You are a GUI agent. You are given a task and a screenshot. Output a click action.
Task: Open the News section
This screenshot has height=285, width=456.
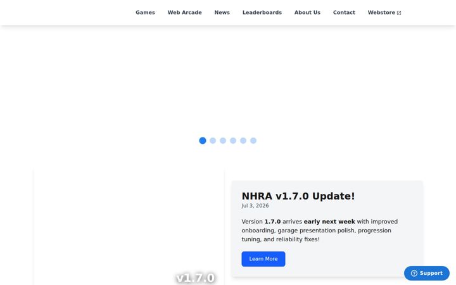tap(222, 13)
